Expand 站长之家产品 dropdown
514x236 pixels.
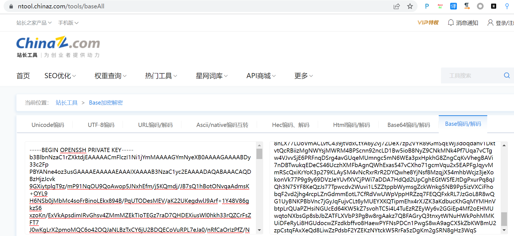34,23
